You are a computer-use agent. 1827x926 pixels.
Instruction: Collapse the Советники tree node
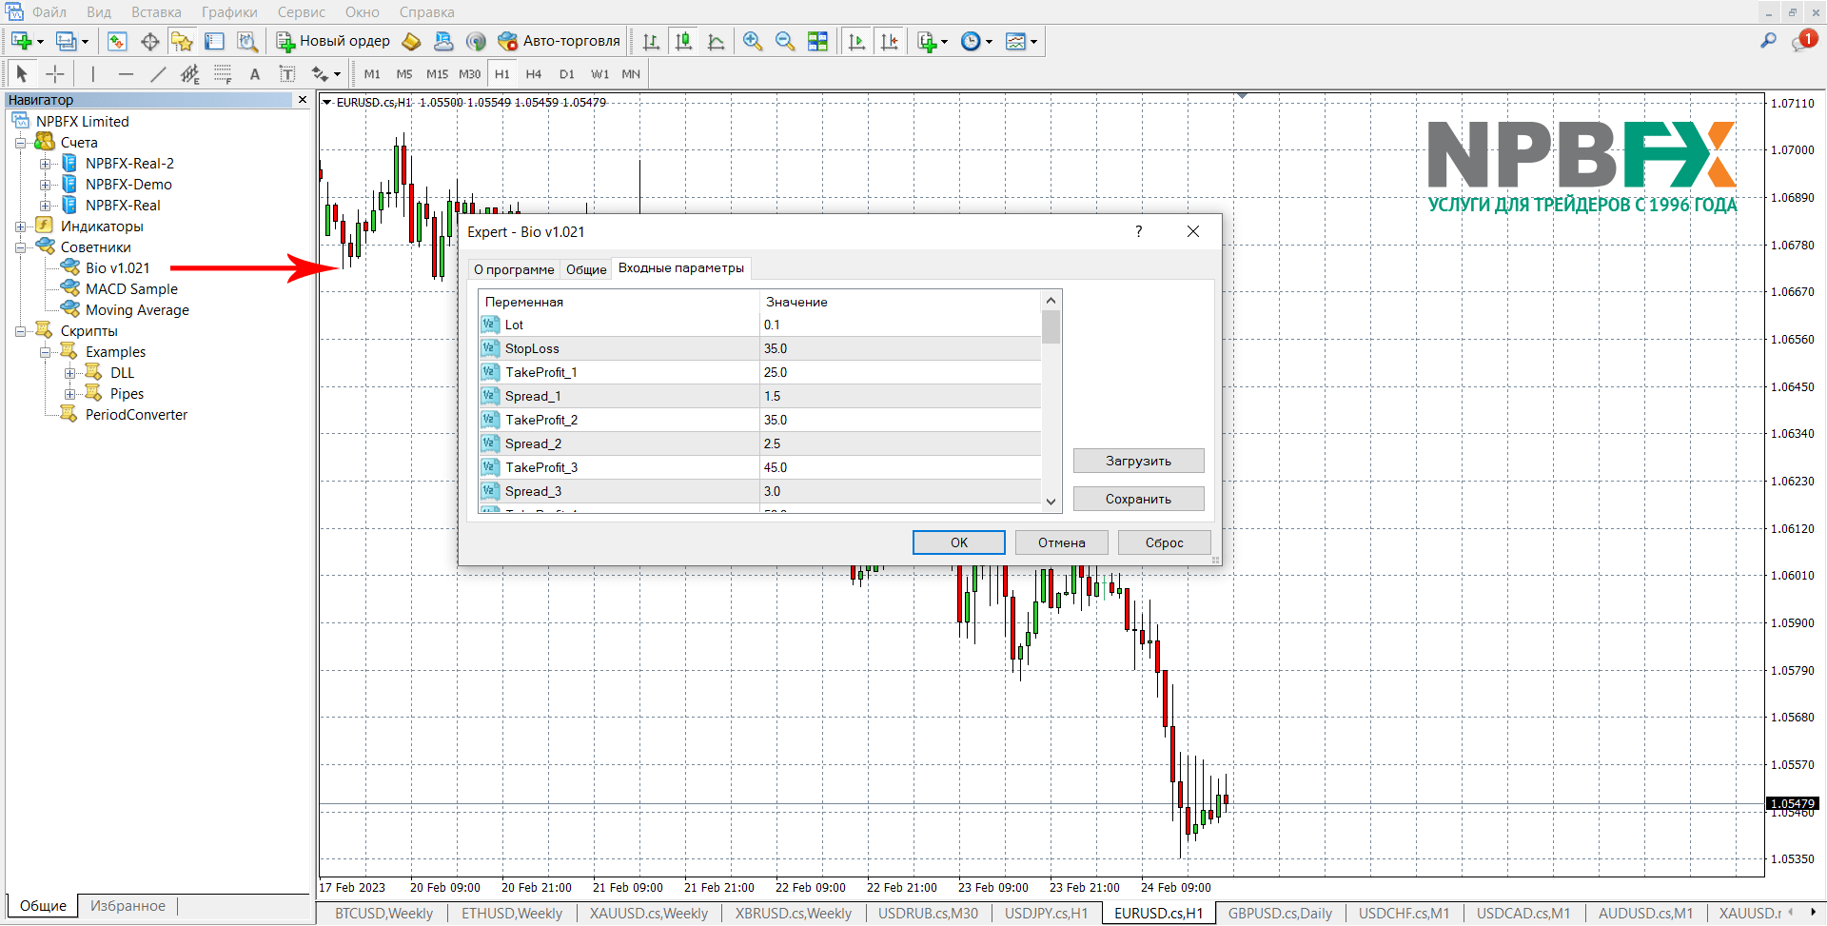coord(20,247)
